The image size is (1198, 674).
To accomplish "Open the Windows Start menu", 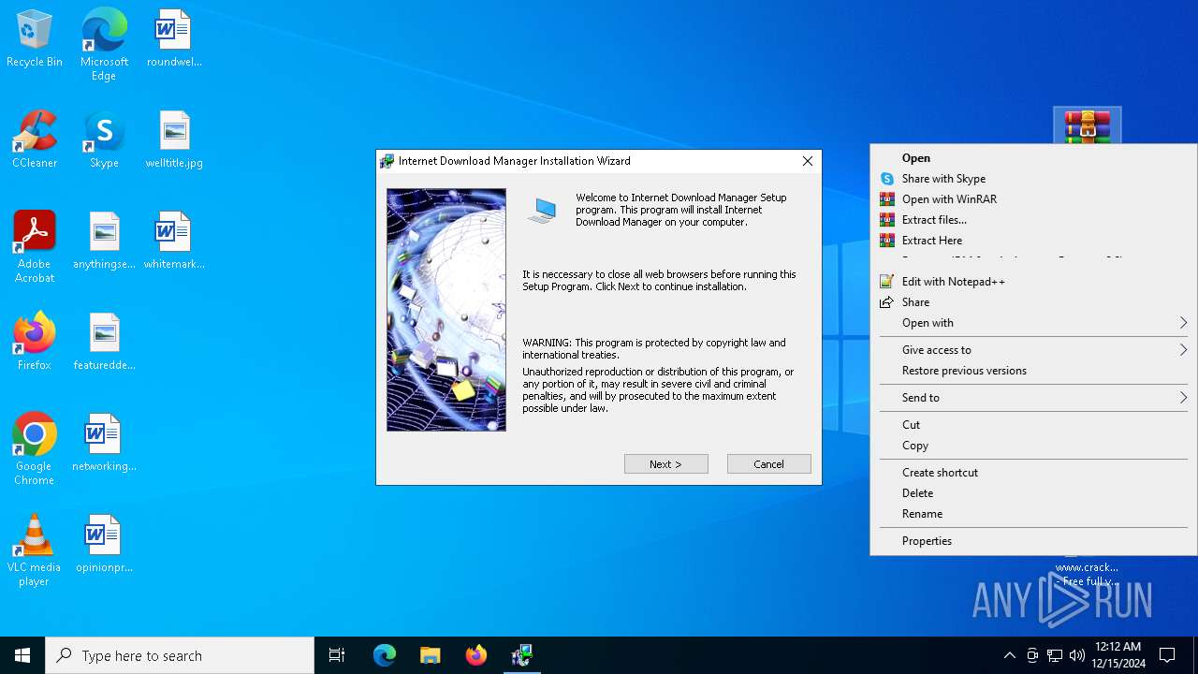I will click(x=22, y=655).
